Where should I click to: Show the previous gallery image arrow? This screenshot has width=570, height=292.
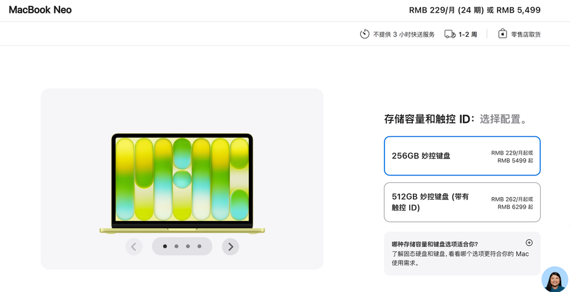click(134, 247)
